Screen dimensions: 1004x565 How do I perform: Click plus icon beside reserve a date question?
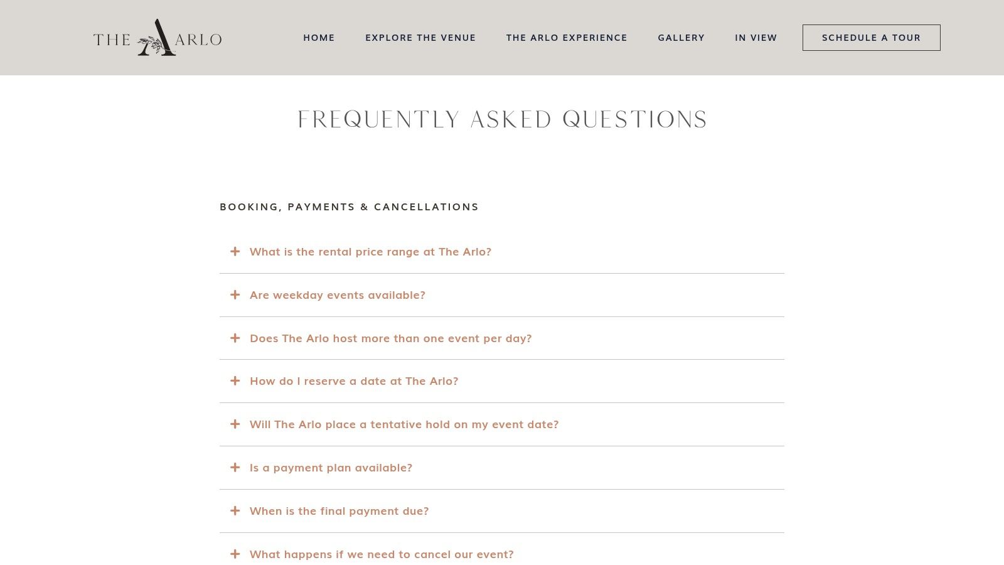point(235,381)
